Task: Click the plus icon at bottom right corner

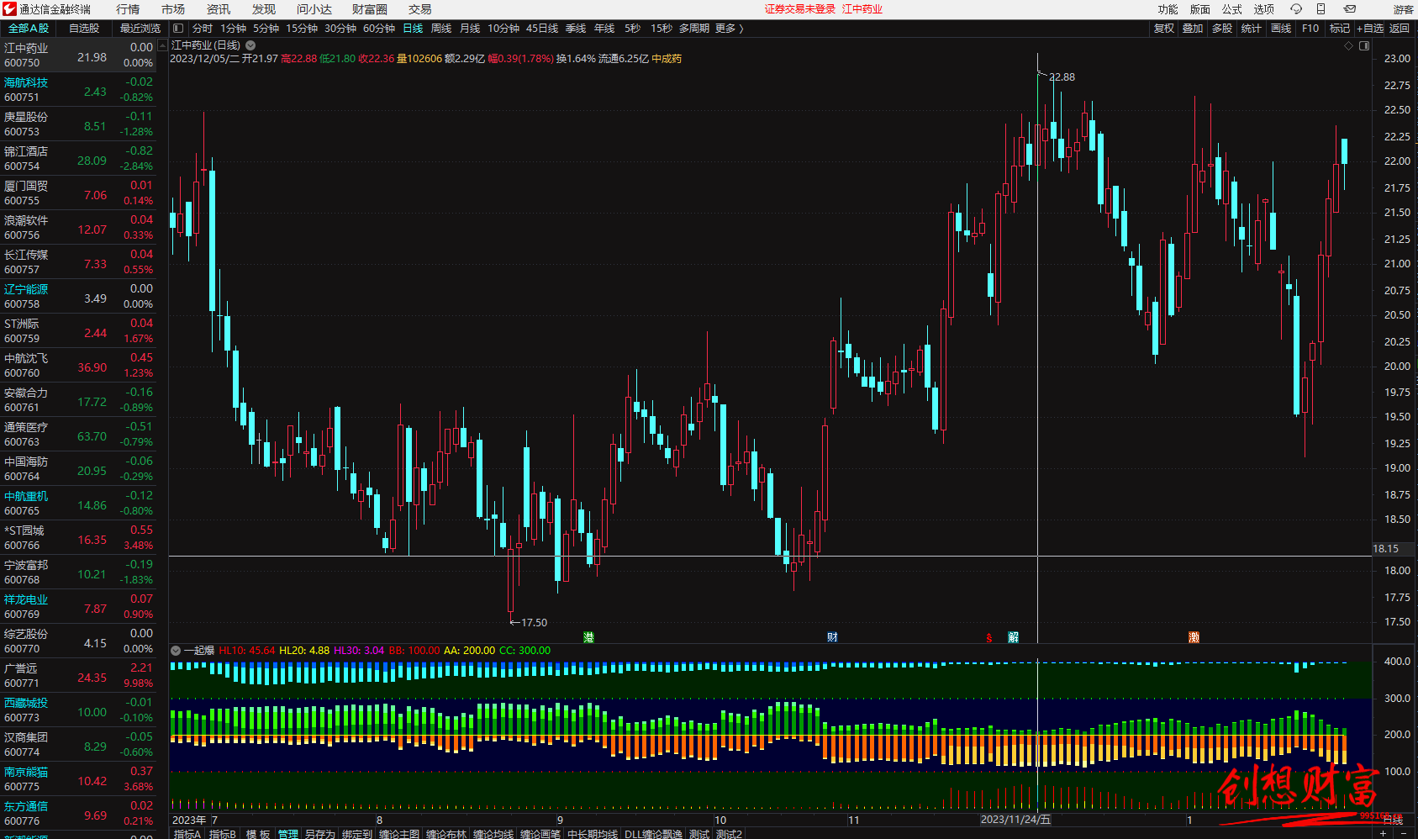Action: (x=1383, y=833)
